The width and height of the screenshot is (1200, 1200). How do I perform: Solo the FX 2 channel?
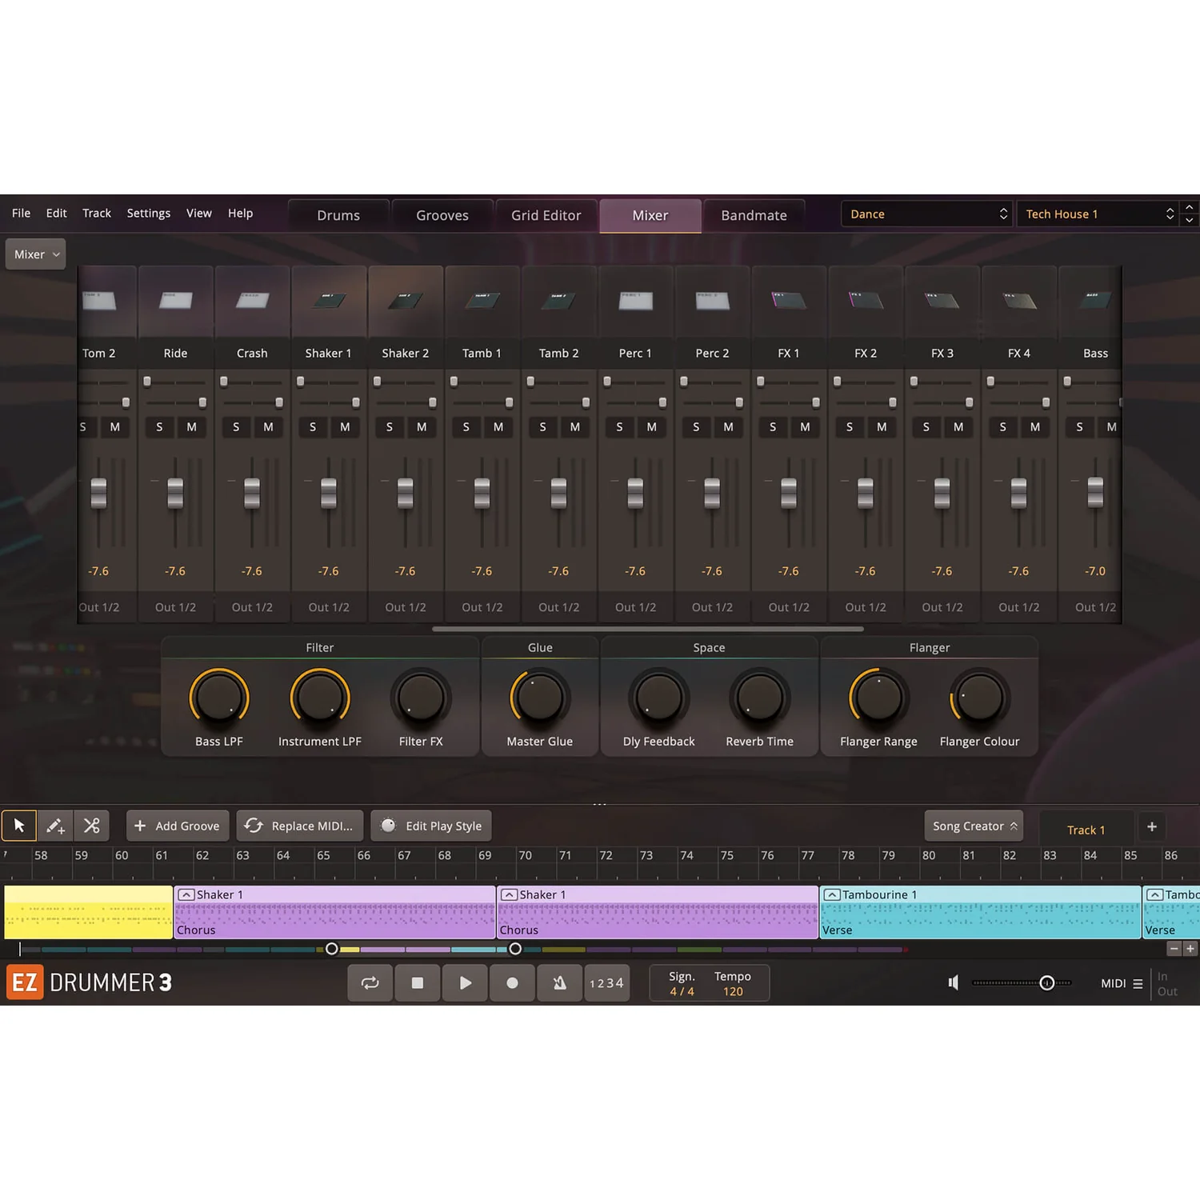pos(850,427)
